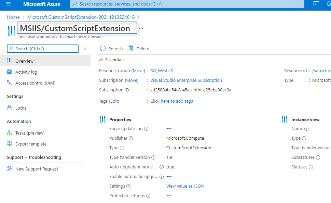This screenshot has height=203, width=331.
Task: Click the Access control (IAM) people icon
Action: 9,83
